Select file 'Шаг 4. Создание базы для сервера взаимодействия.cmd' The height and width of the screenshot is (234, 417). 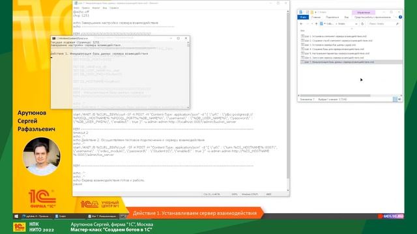click(332, 49)
